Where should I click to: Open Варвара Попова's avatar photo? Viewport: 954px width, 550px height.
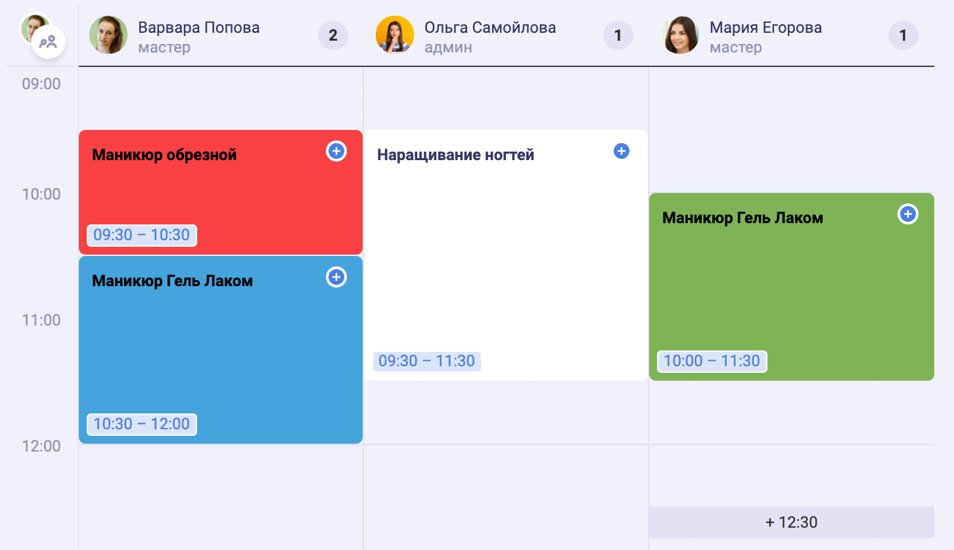108,35
